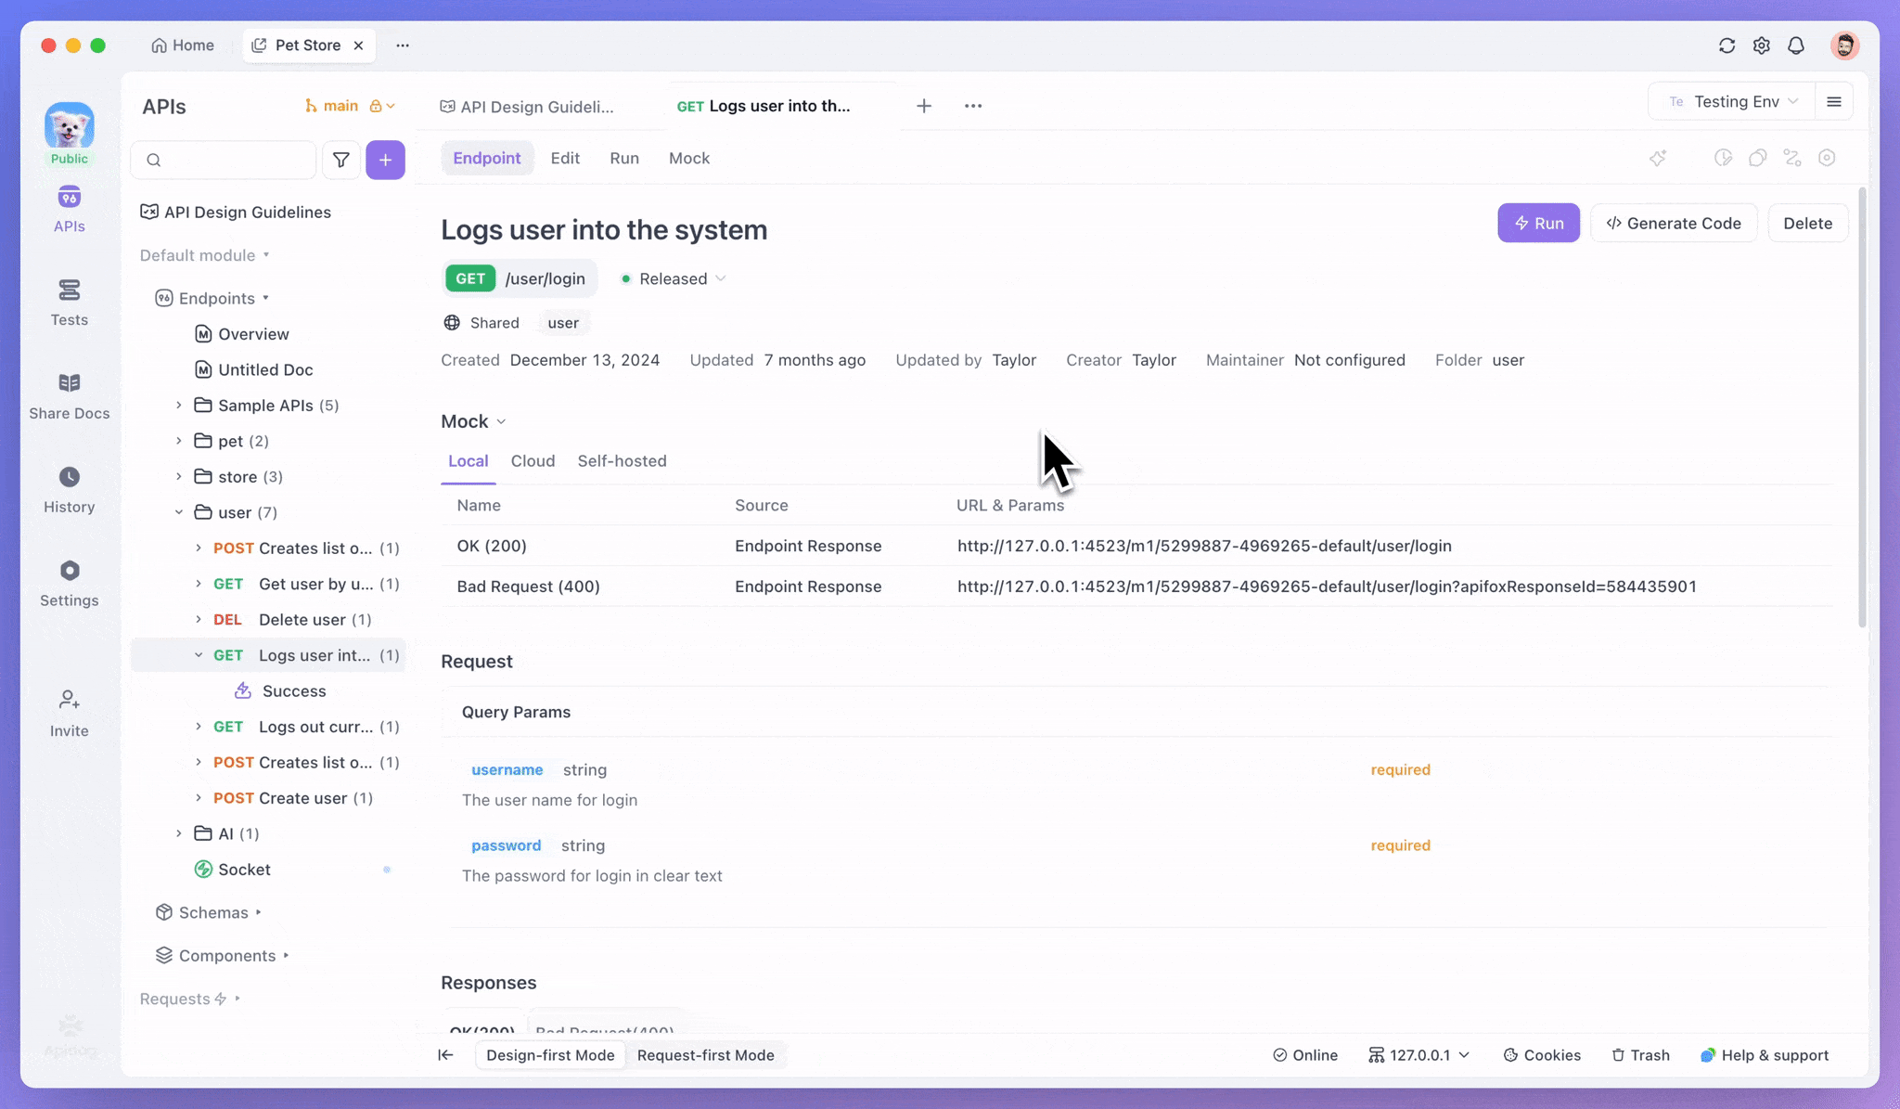Open the 127.0.0.1 proxy dropdown

(1419, 1055)
